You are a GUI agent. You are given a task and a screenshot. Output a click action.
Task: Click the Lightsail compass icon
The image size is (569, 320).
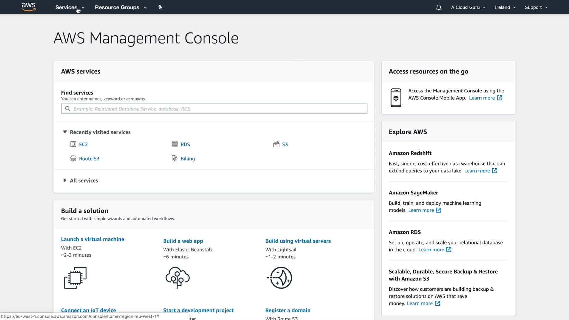pyautogui.click(x=280, y=278)
